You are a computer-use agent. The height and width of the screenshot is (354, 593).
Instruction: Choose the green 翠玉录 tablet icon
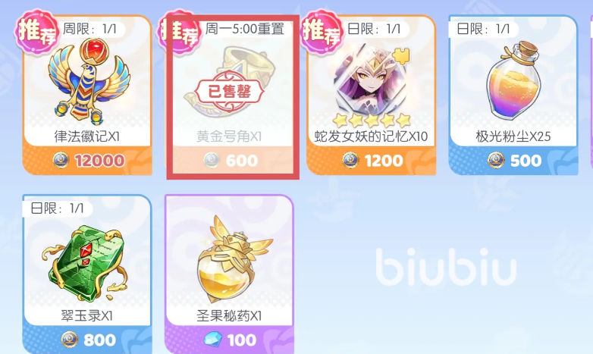click(x=87, y=264)
